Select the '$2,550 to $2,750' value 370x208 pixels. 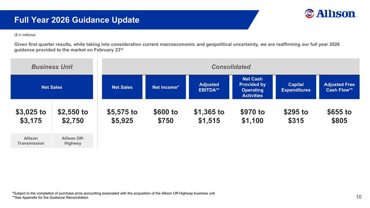point(73,116)
